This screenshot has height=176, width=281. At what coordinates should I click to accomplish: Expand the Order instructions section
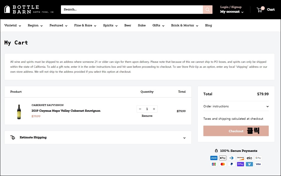click(x=236, y=106)
